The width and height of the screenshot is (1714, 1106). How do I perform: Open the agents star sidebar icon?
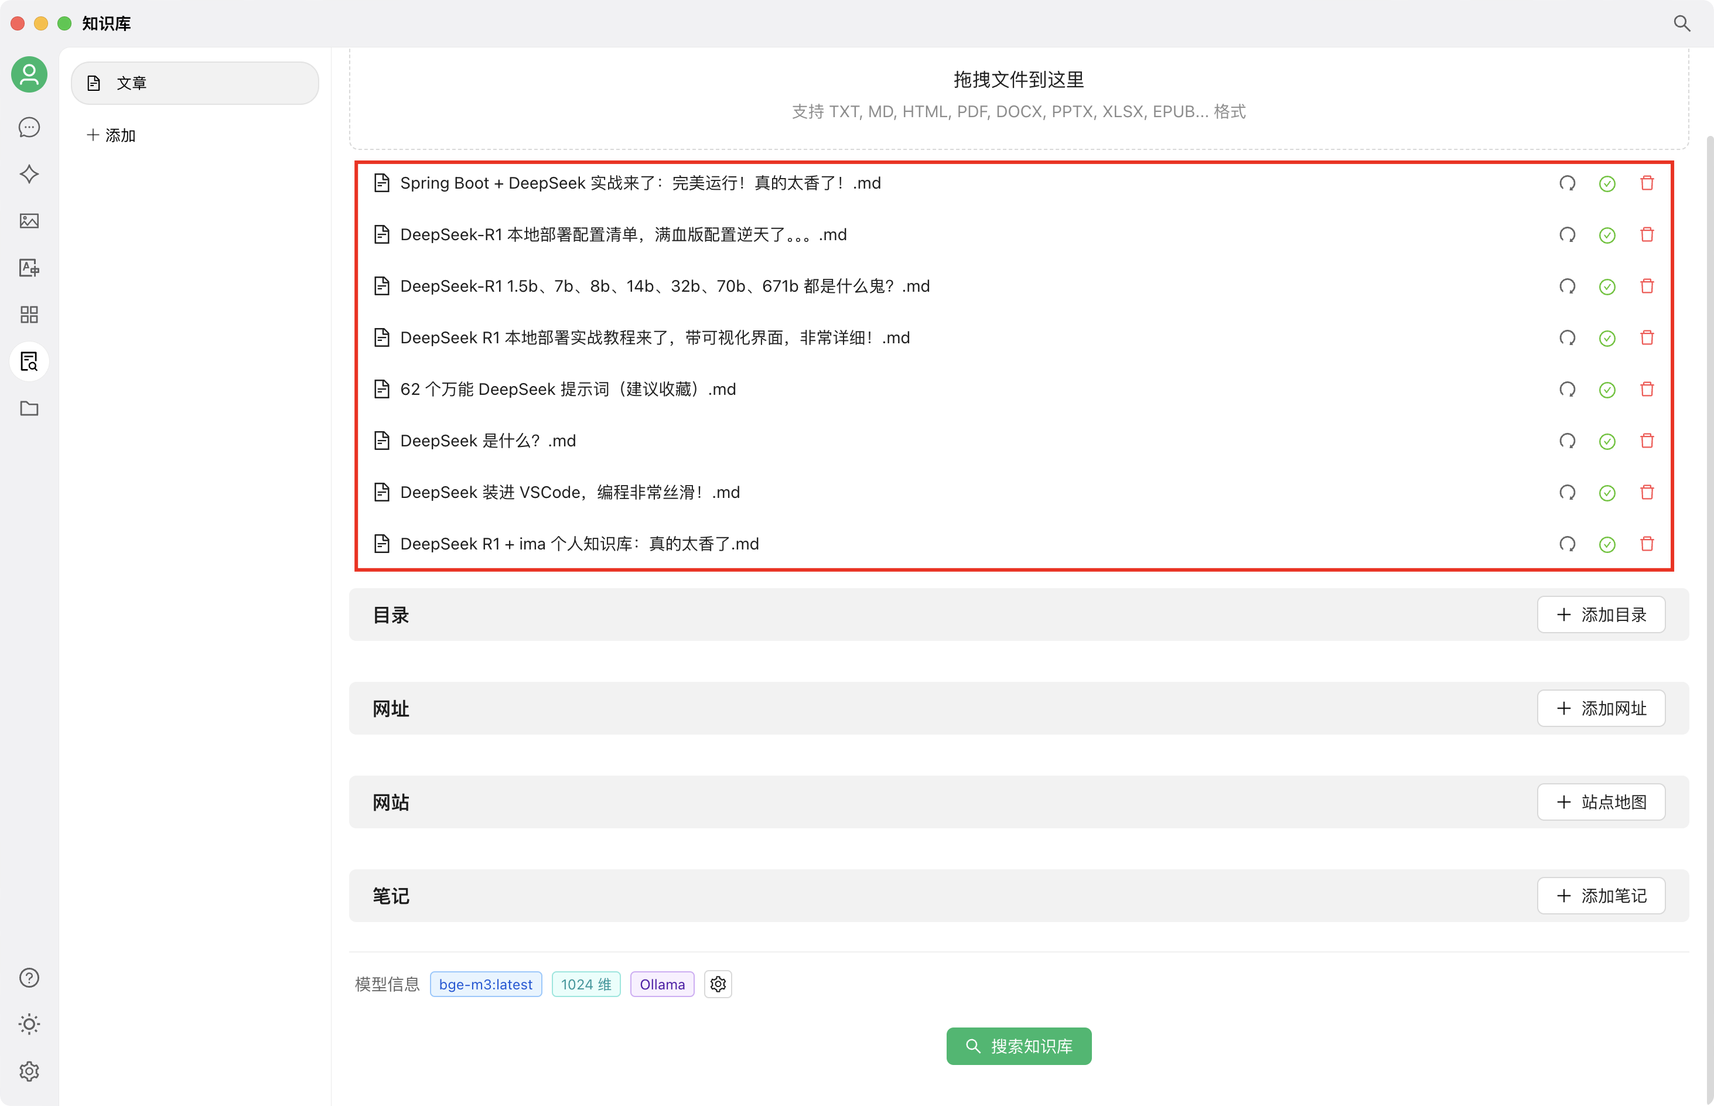29,175
